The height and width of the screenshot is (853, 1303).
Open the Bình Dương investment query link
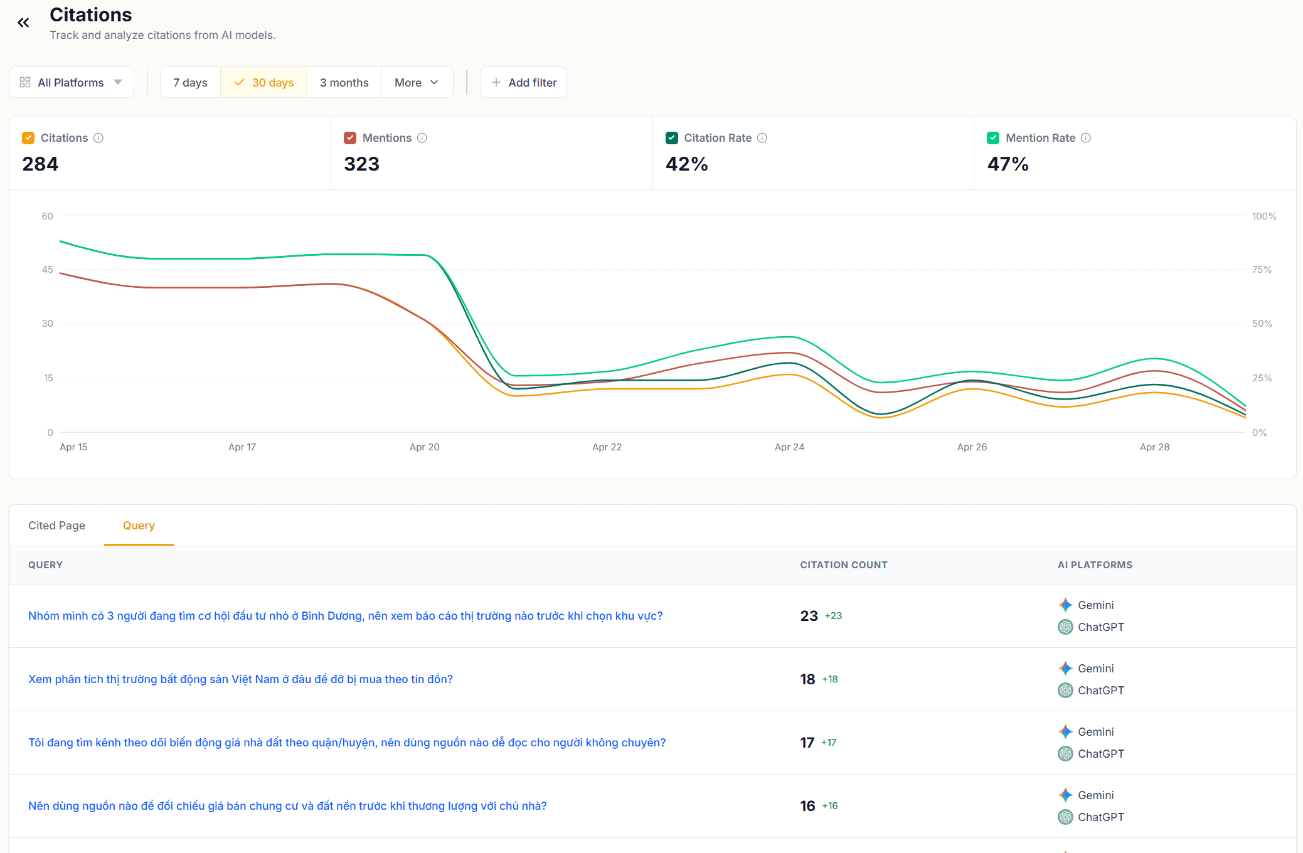345,616
